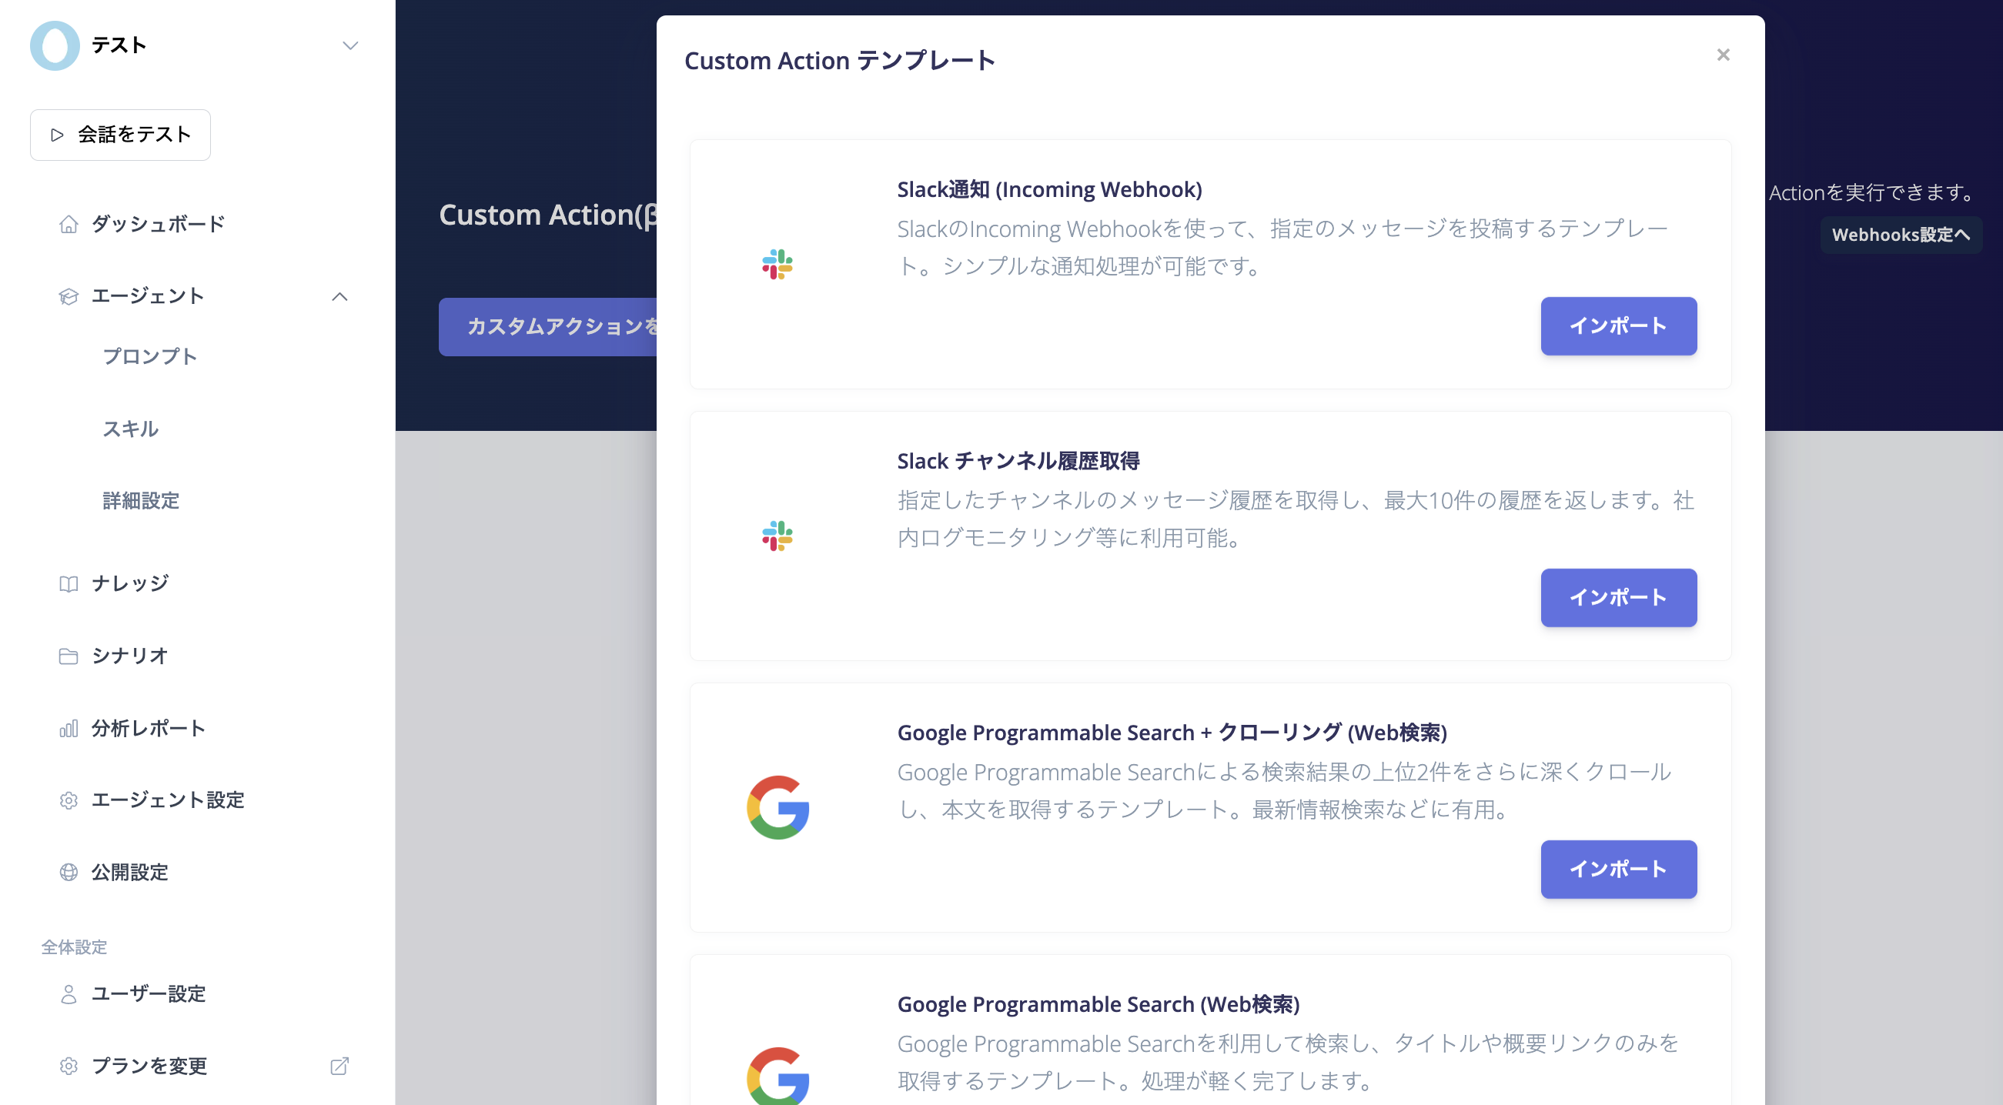This screenshot has height=1105, width=2003.
Task: Click the Google logo in クローリング template card
Action: (x=777, y=806)
